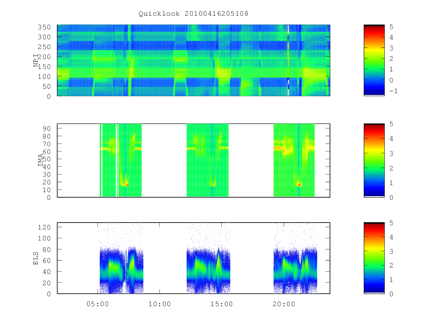440x330 pixels.
Task: Click the 0 label on IMA colorbar
Action: click(x=391, y=197)
